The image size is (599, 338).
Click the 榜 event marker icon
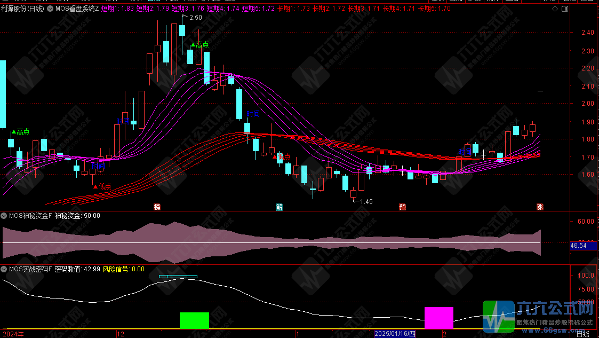pos(157,207)
